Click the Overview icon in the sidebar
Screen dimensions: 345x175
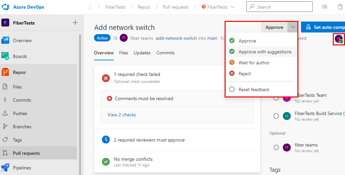5,40
